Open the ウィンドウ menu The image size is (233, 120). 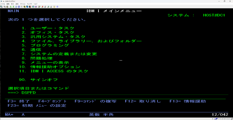click(x=29, y=4)
